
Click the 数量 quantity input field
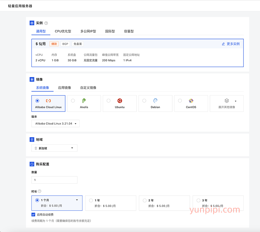click(x=54, y=180)
